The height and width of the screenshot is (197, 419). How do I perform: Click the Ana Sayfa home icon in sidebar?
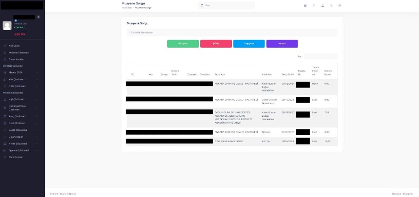[x=5, y=46]
